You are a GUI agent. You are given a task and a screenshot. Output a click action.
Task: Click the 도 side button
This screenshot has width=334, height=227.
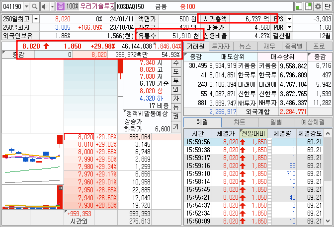coord(176,71)
